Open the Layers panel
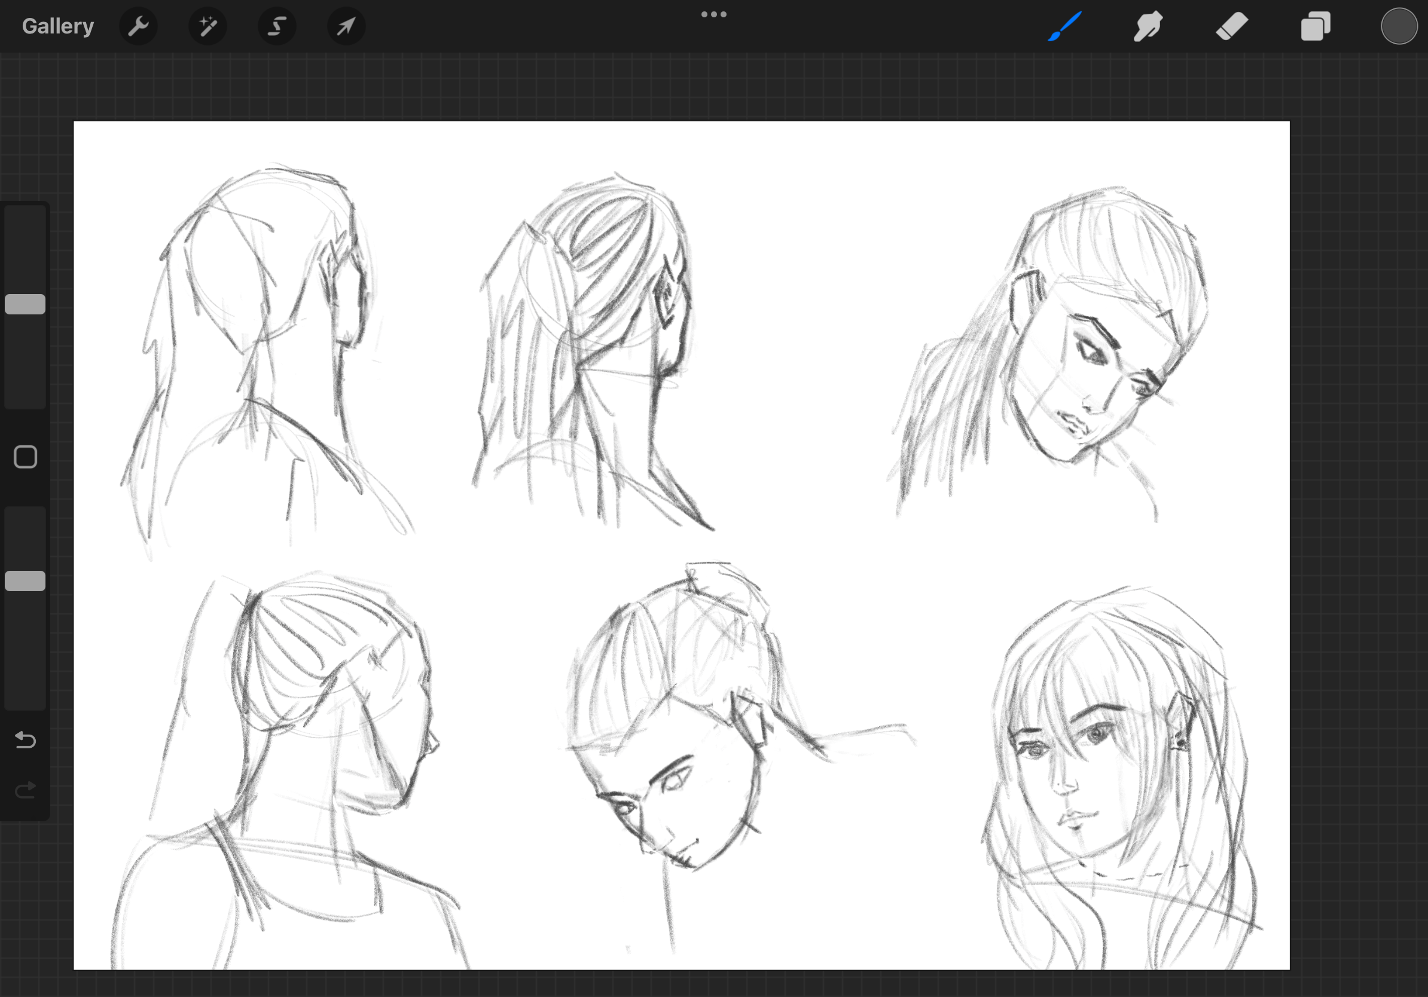1428x997 pixels. point(1316,26)
